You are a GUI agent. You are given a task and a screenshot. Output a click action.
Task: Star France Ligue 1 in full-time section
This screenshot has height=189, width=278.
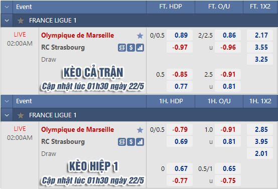click(x=21, y=21)
